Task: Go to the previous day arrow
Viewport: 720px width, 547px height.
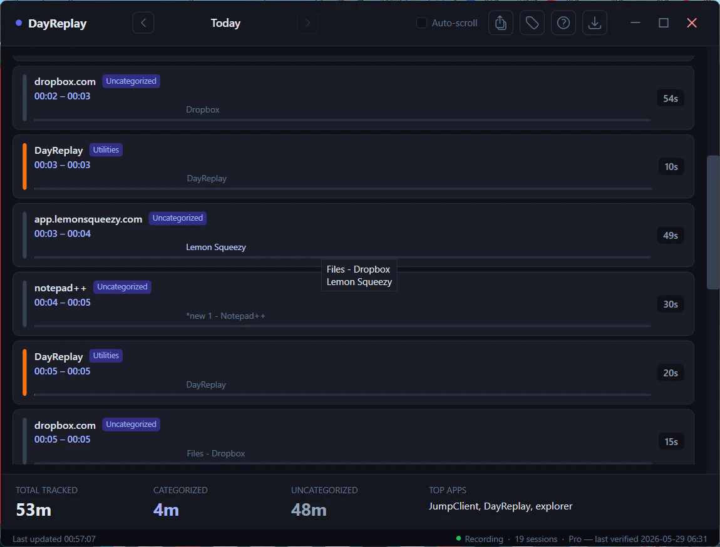Action: point(143,23)
